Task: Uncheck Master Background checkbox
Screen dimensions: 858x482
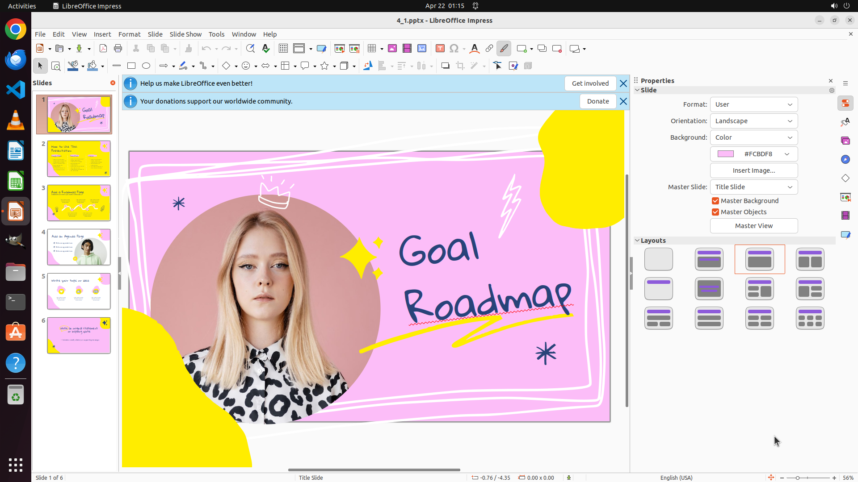Action: point(715,201)
